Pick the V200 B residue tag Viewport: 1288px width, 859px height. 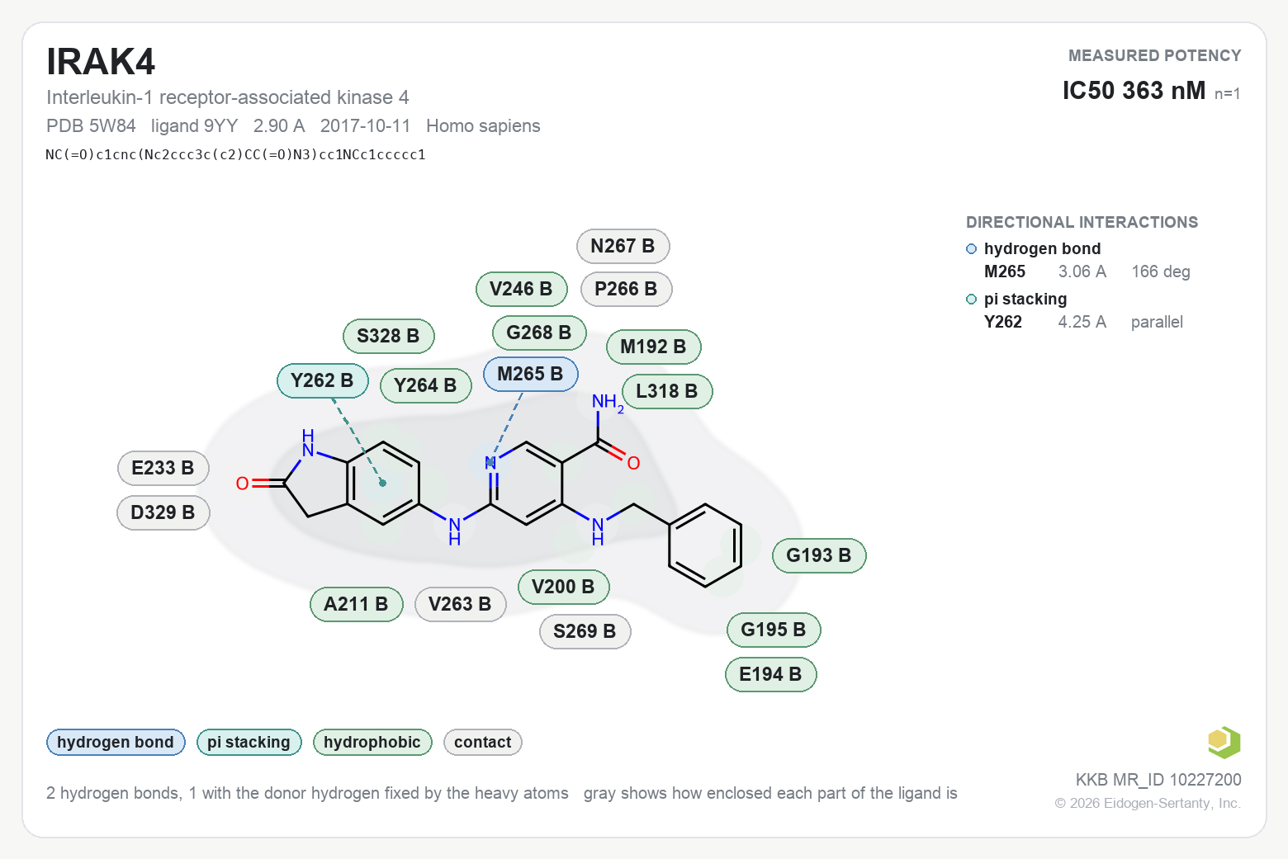(563, 587)
